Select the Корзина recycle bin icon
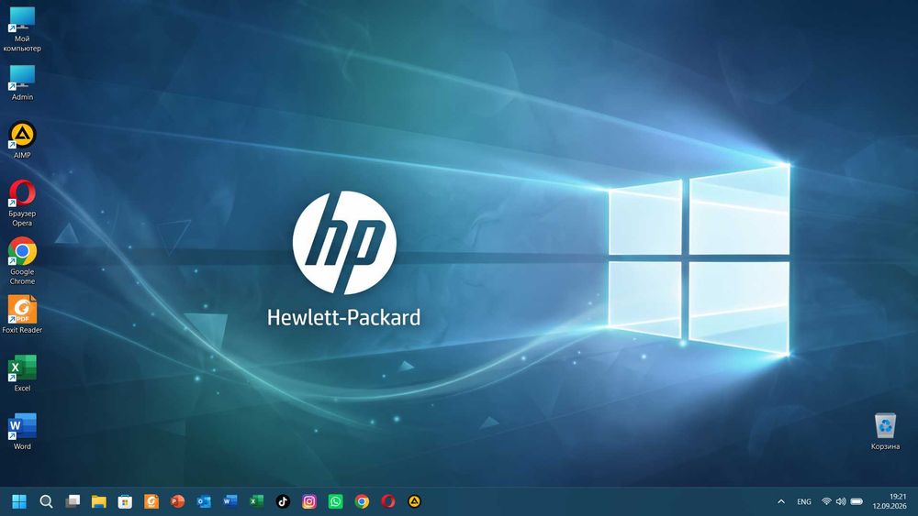The width and height of the screenshot is (918, 516). click(885, 432)
